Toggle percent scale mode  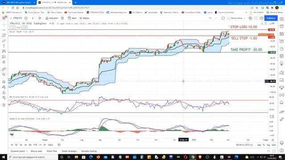click(x=264, y=145)
